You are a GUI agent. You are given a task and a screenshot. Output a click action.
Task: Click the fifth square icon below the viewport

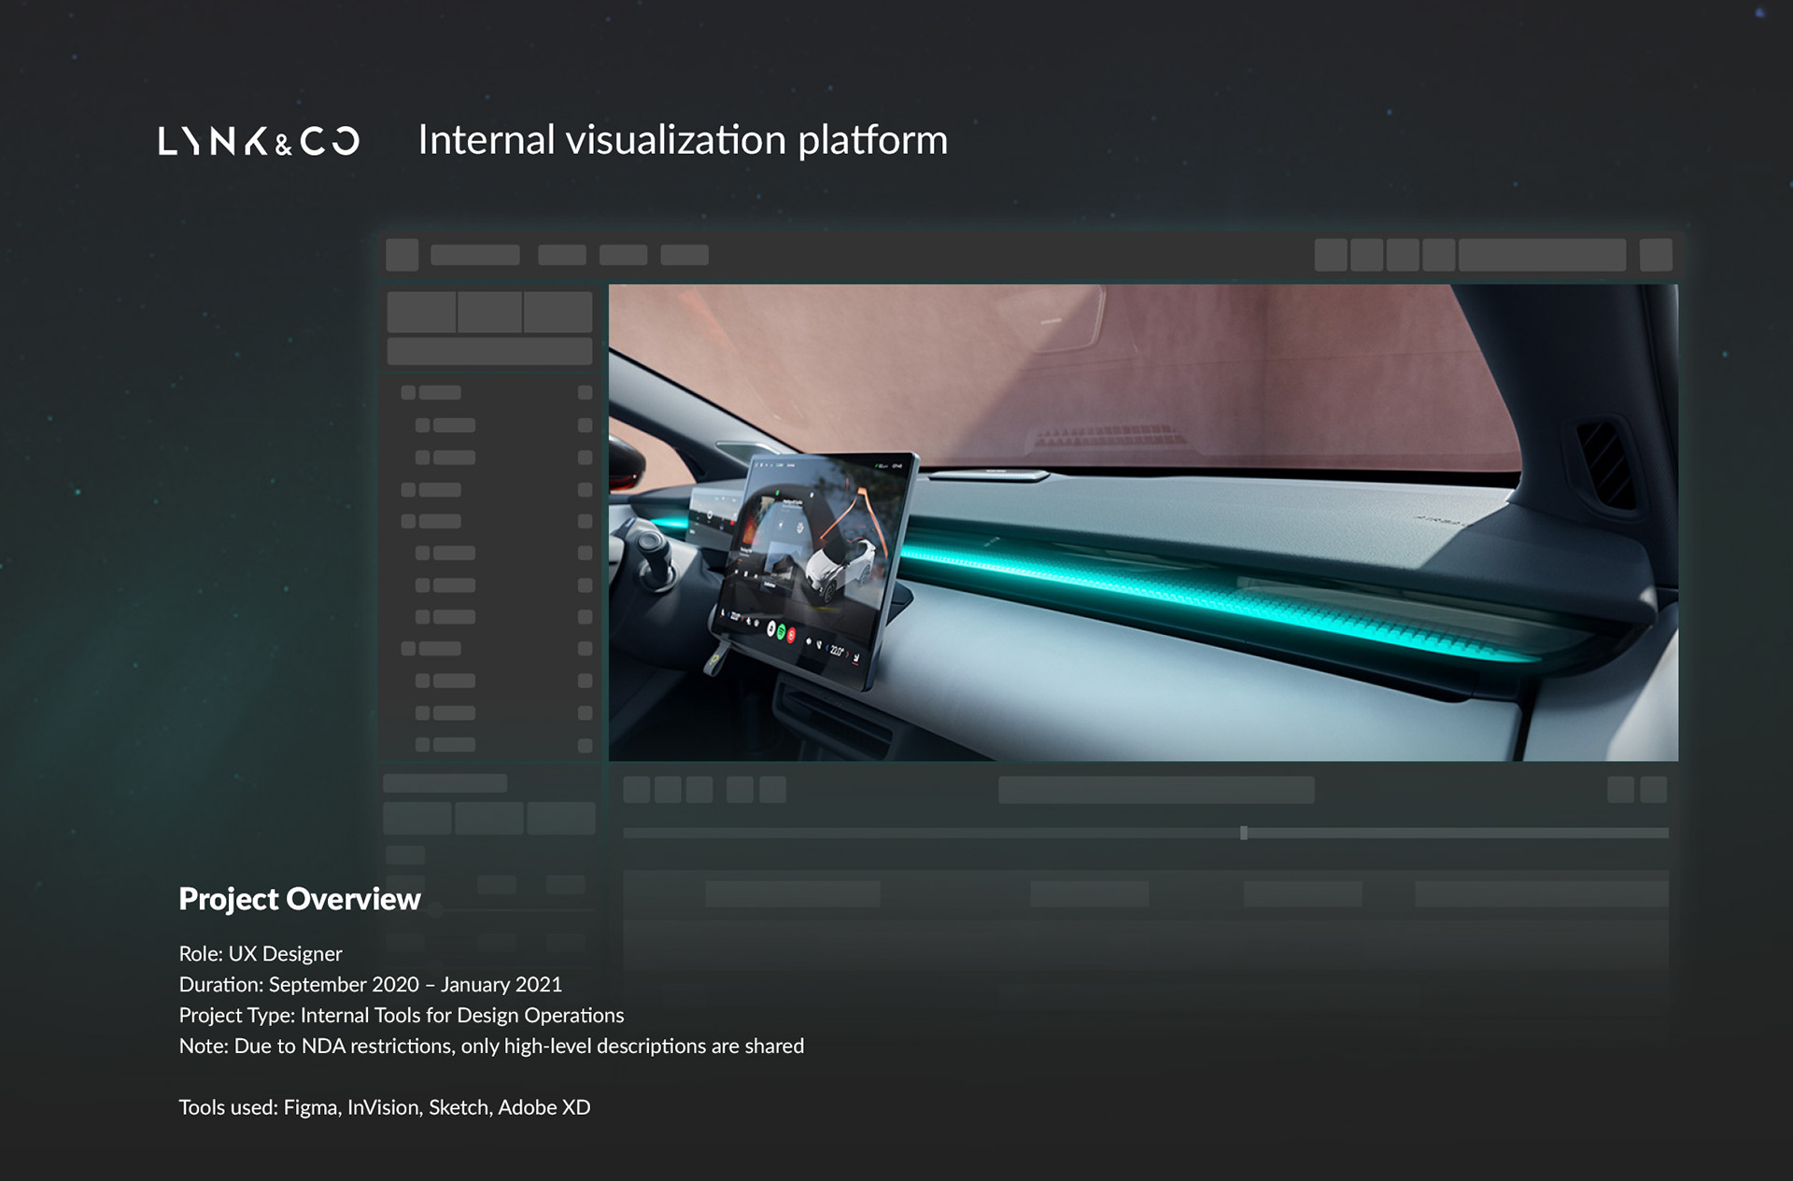tap(772, 790)
